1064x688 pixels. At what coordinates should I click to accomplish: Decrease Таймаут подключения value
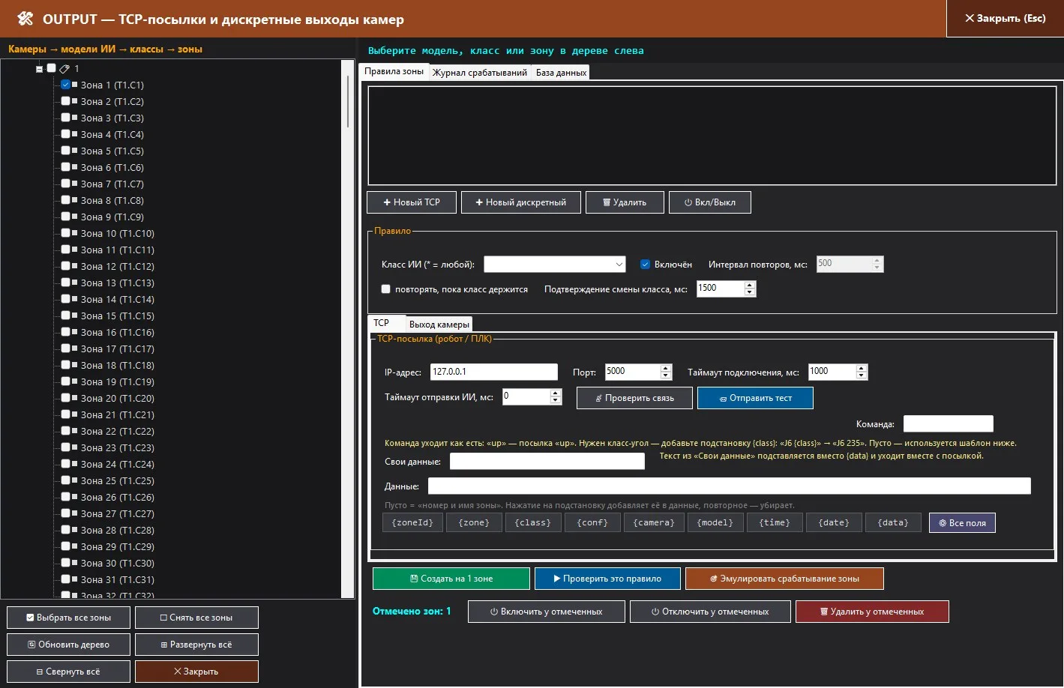point(862,375)
